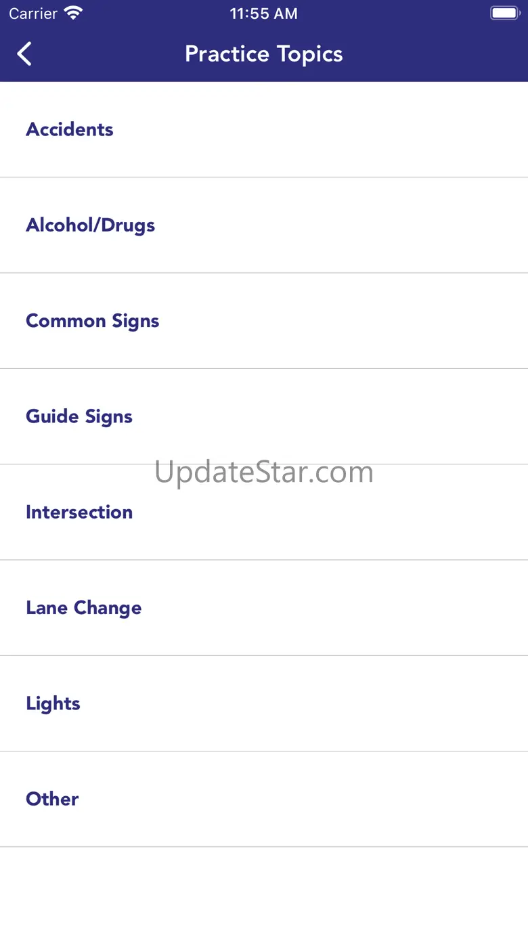Click the divider line under Other row

click(x=264, y=847)
